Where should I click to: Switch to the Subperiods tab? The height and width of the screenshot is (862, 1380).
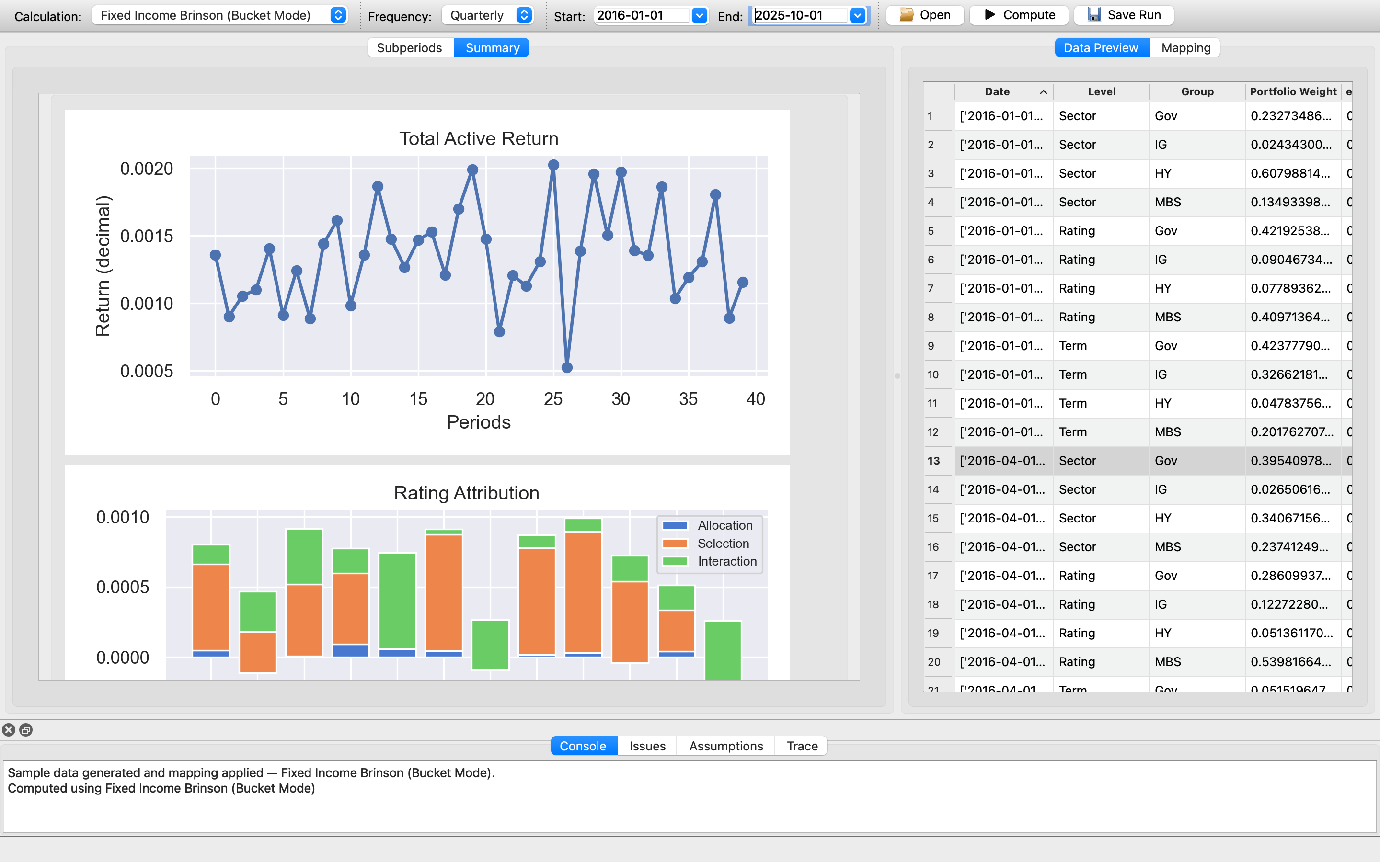coord(409,48)
